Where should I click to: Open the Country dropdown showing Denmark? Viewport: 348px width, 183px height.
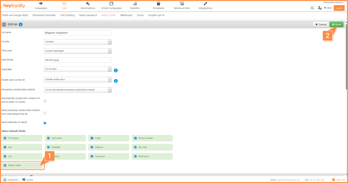click(x=78, y=42)
